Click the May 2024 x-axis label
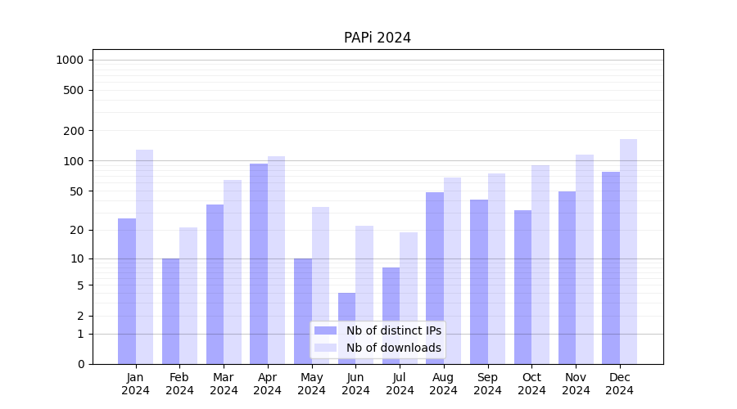Viewport: 737px width, 409px height. click(311, 384)
